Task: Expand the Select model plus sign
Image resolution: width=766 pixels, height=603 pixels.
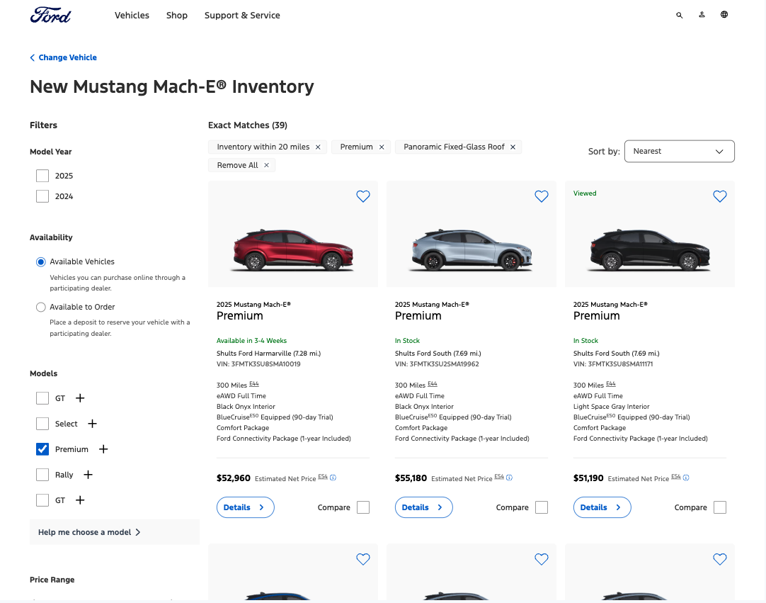Action: point(92,424)
